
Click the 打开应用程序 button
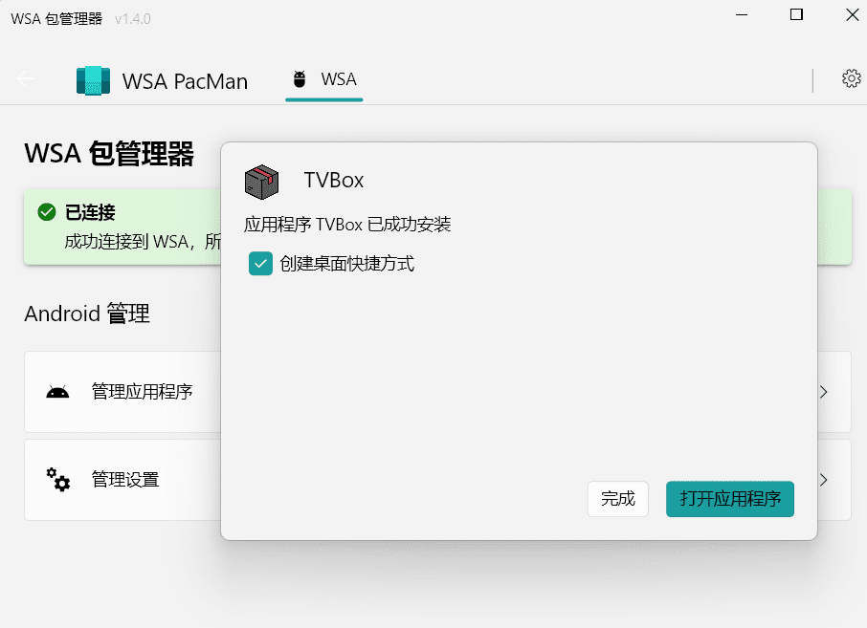[730, 499]
